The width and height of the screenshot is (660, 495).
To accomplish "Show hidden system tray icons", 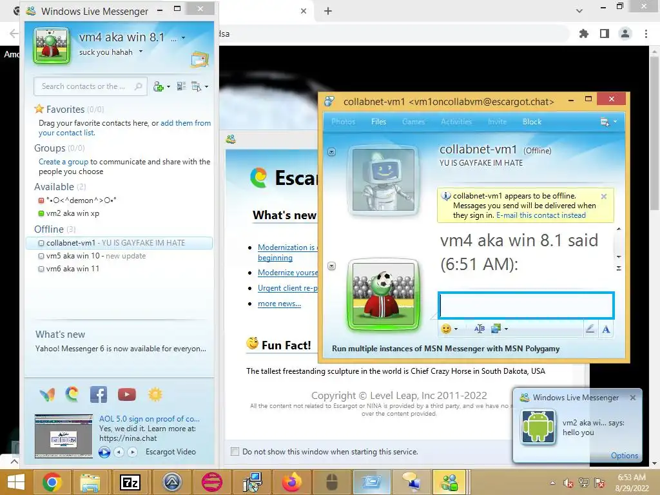I will coord(552,483).
